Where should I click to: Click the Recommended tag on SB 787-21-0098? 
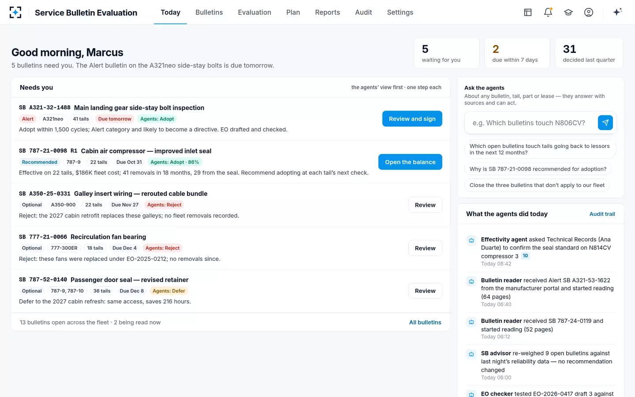[x=40, y=162]
